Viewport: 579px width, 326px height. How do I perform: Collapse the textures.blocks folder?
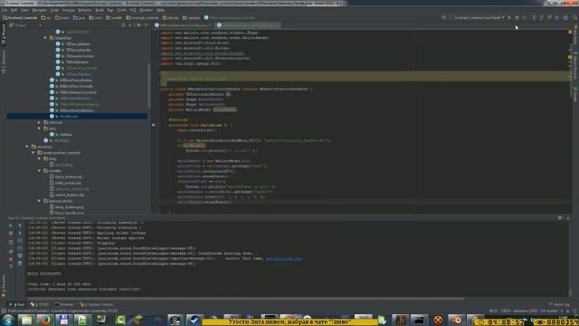39,201
